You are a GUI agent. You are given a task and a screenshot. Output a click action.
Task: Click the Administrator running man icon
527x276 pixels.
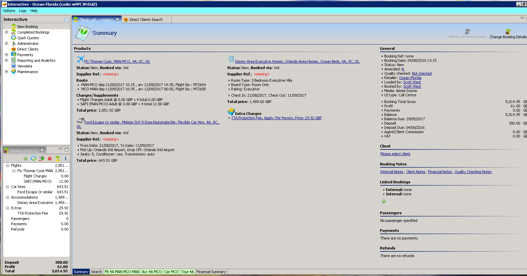(x=14, y=43)
